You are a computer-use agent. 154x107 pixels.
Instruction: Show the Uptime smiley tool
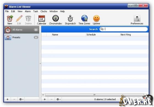click(x=96, y=20)
